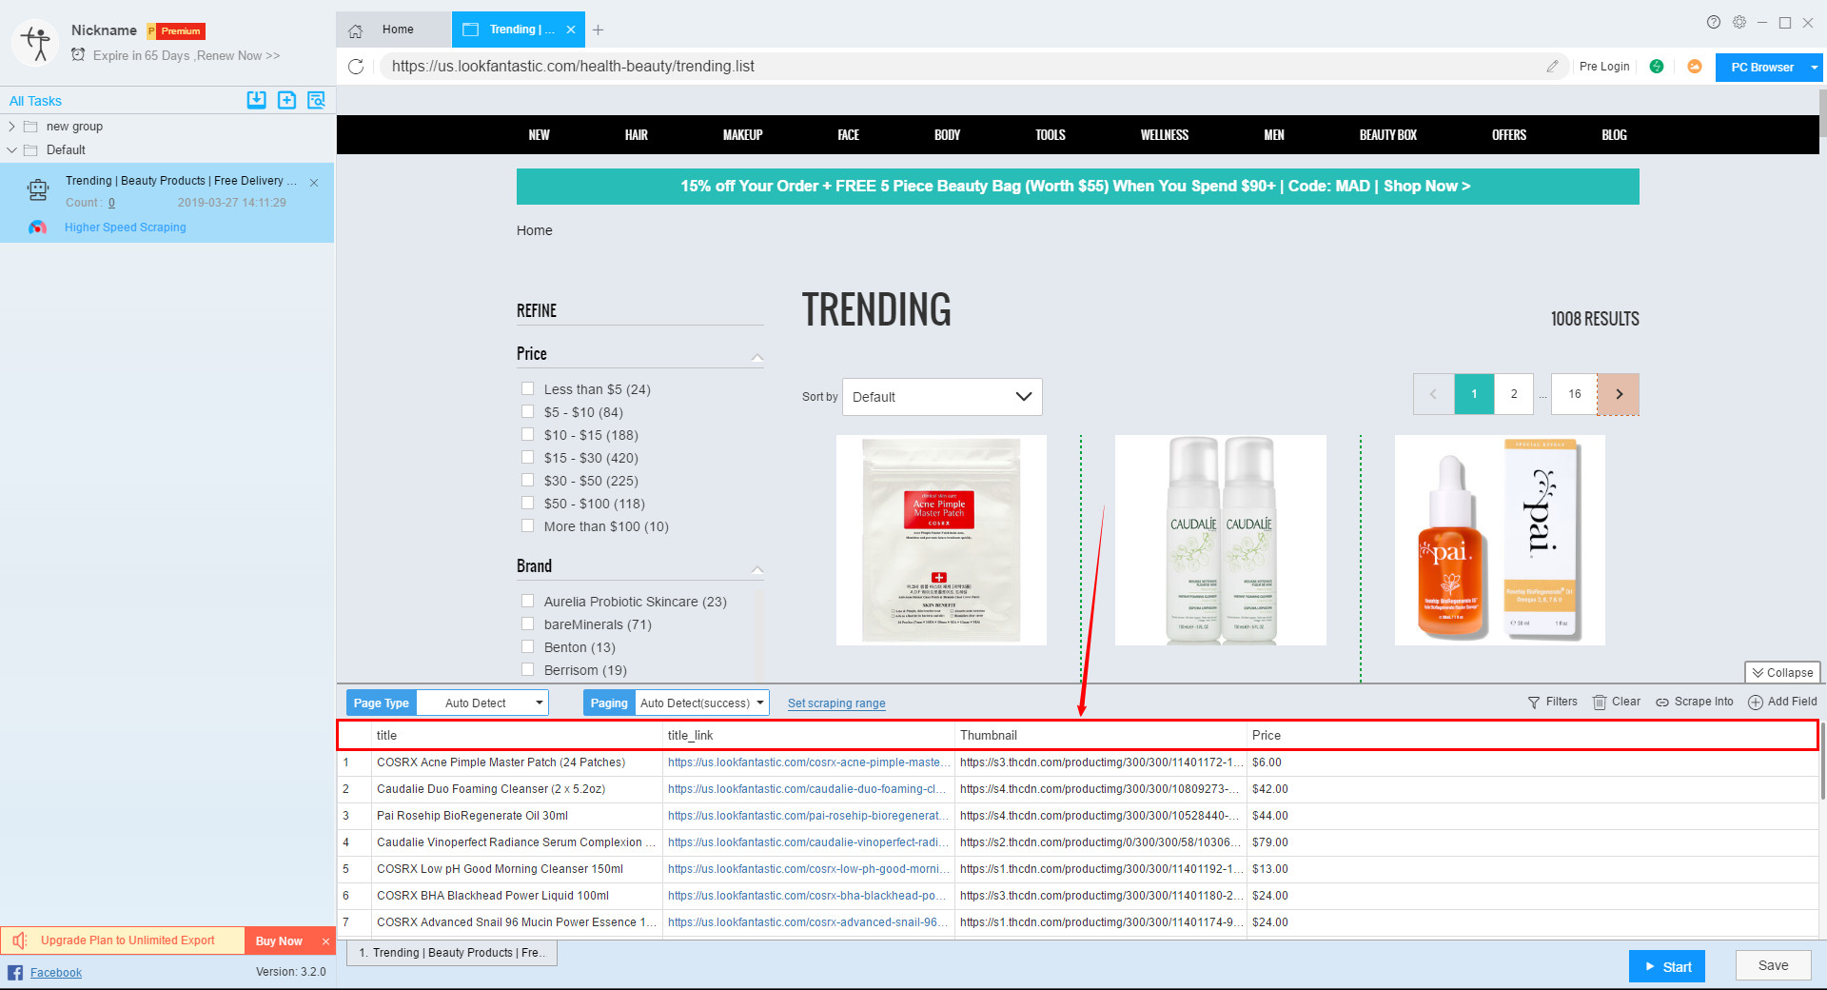Open the Paging Auto Detect dropdown
The height and width of the screenshot is (990, 1827).
click(x=701, y=703)
